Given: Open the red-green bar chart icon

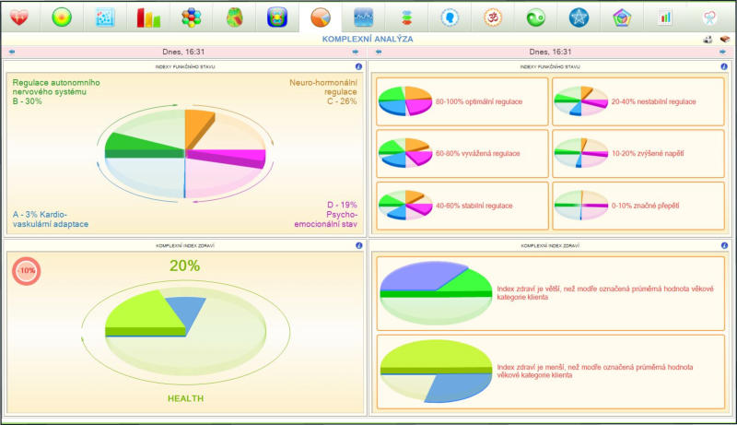Looking at the screenshot, I should coord(148,17).
